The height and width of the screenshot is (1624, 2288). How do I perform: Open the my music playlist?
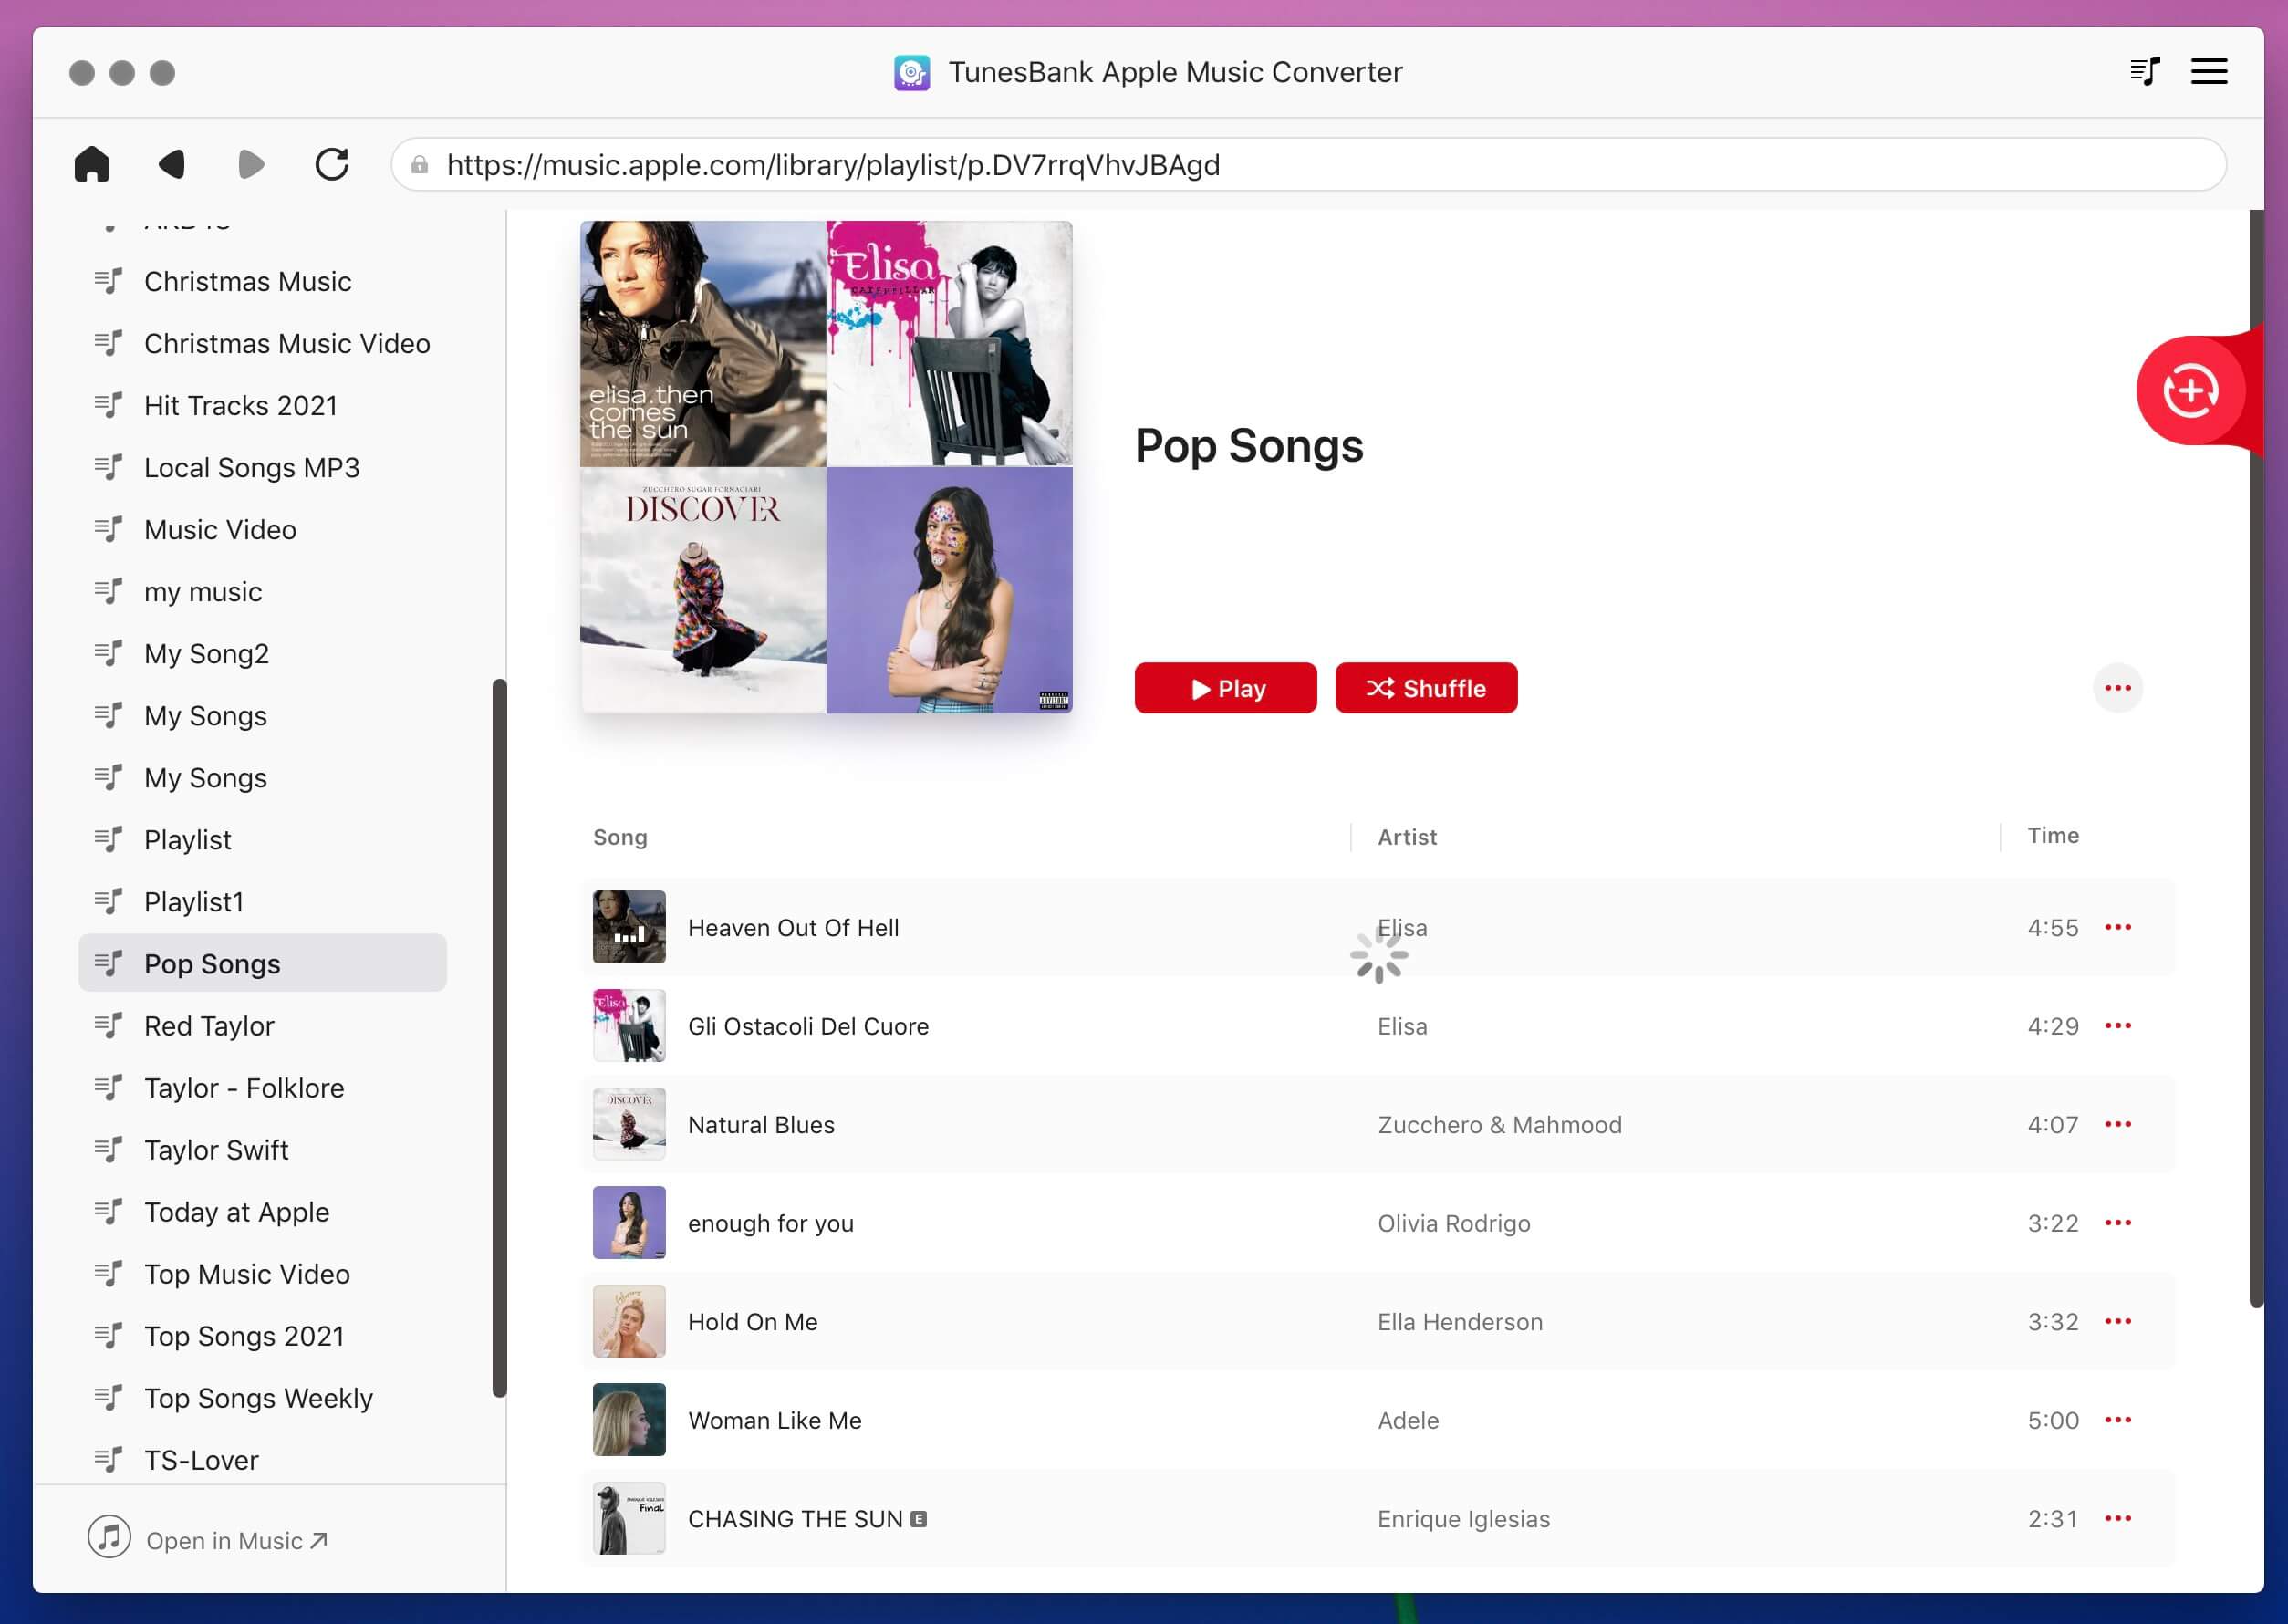[263, 591]
